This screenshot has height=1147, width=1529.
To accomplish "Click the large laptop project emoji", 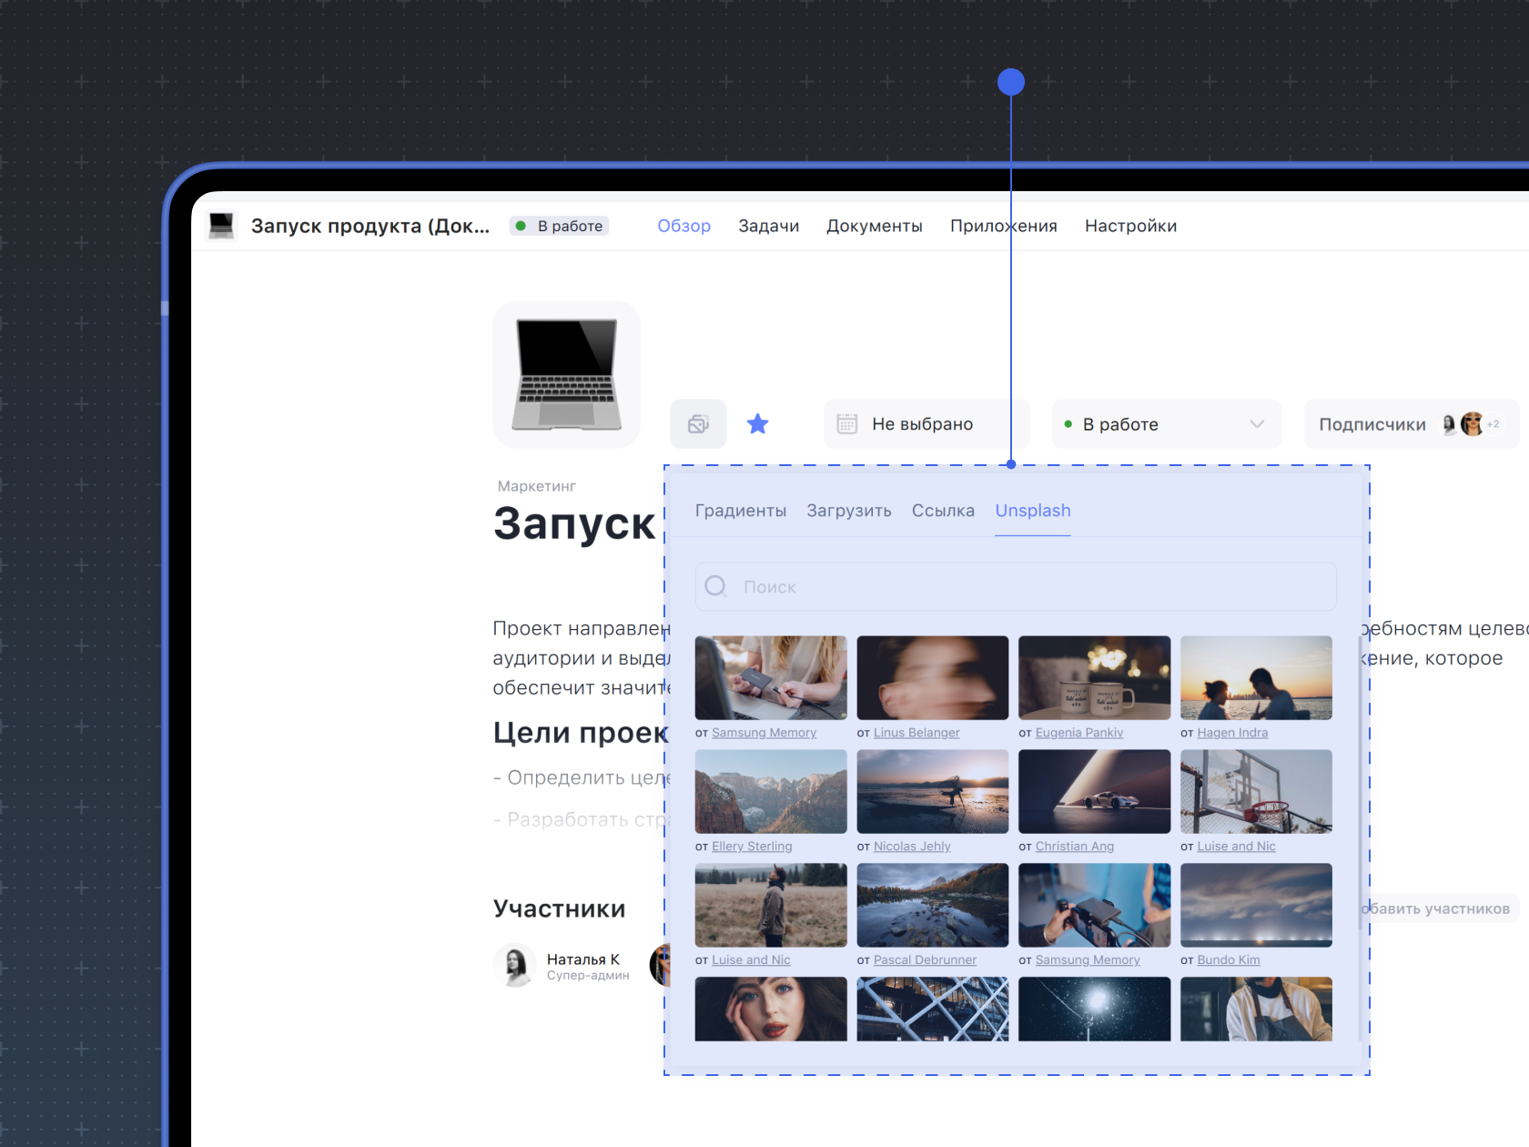I will pos(566,374).
